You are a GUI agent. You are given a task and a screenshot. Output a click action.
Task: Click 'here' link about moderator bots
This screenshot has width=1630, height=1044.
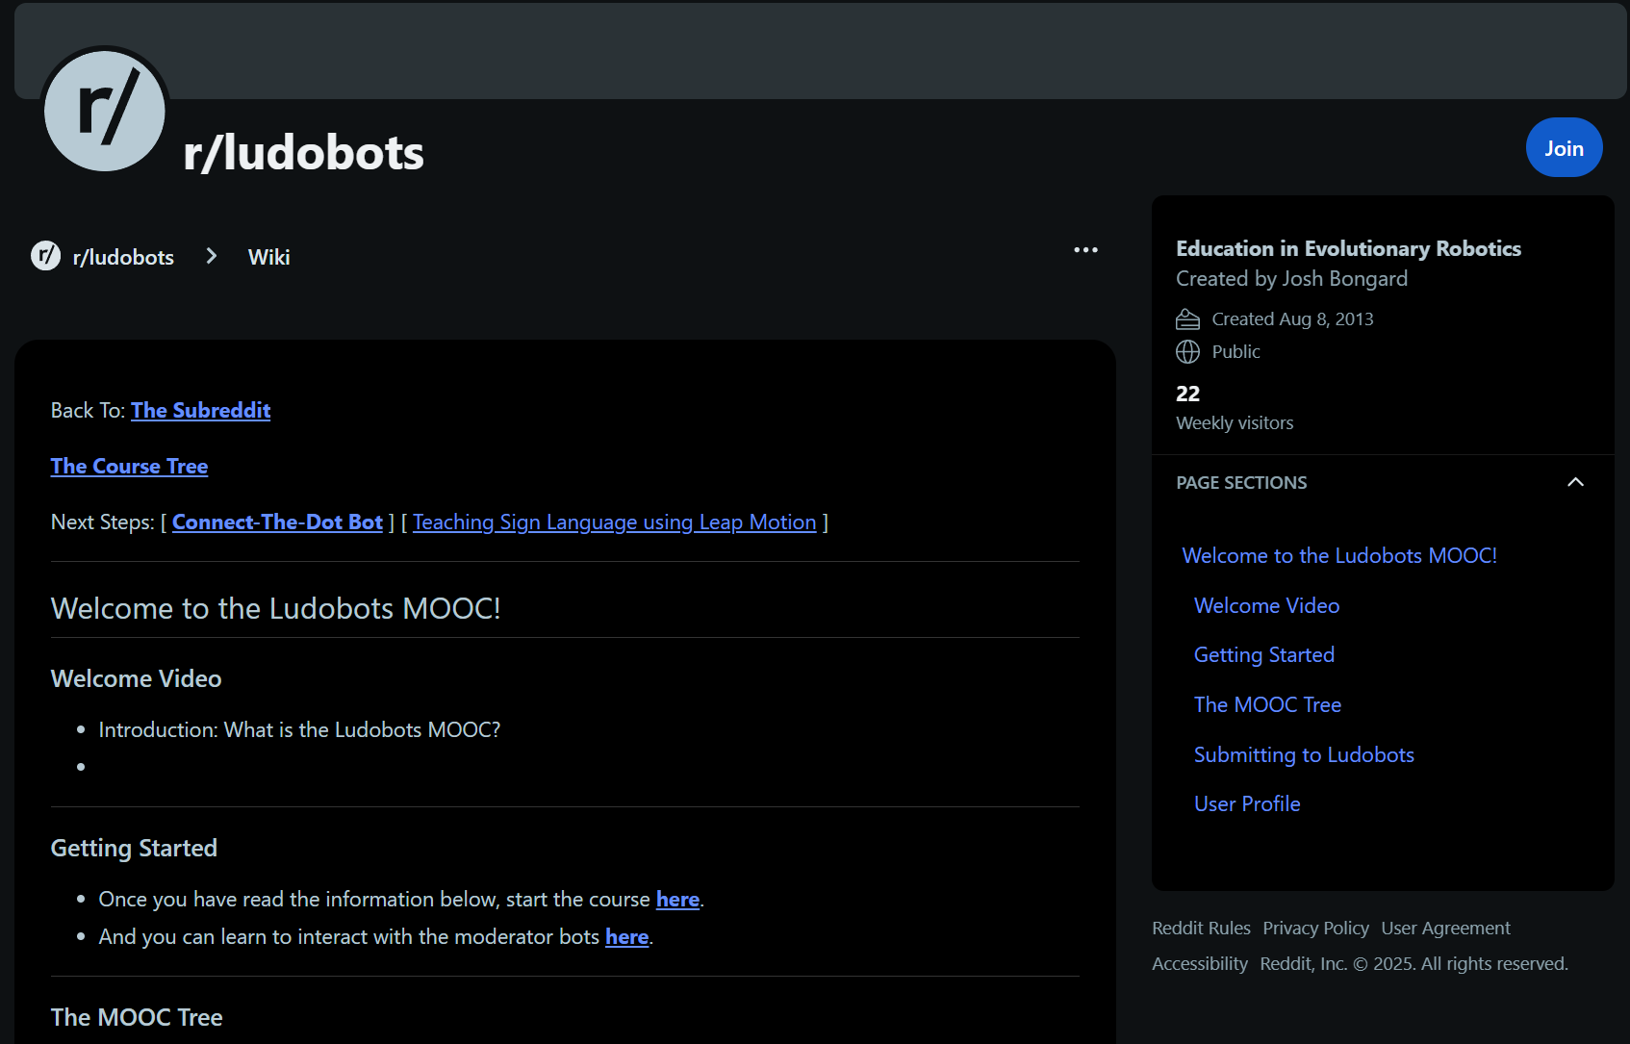point(626,937)
